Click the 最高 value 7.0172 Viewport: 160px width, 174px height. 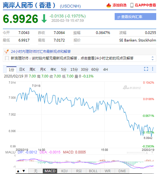[x=59, y=40]
